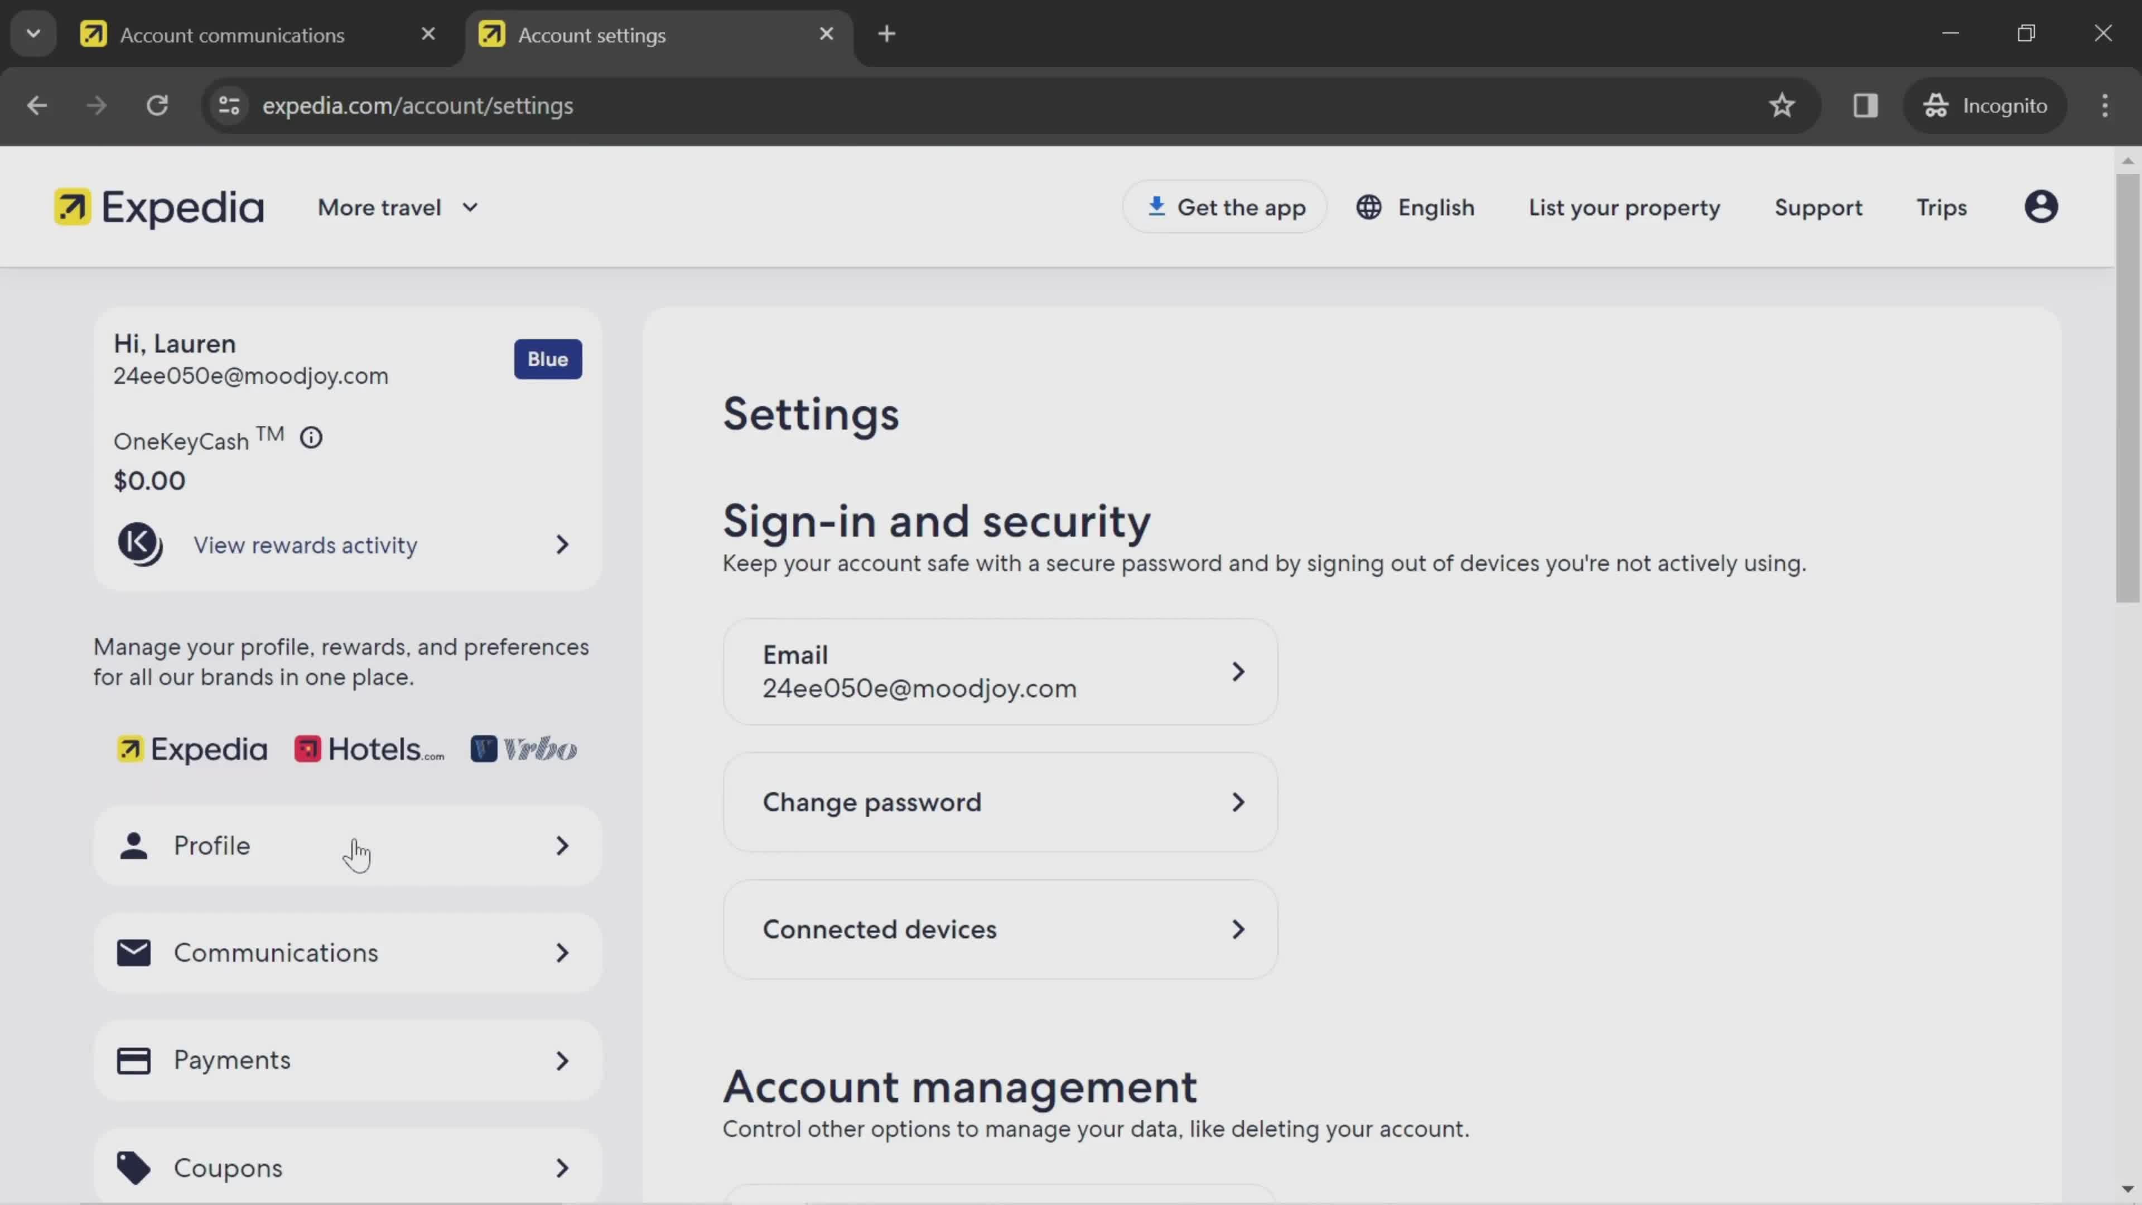Open a new browser tab
Viewport: 2142px width, 1205px height.
(x=886, y=34)
